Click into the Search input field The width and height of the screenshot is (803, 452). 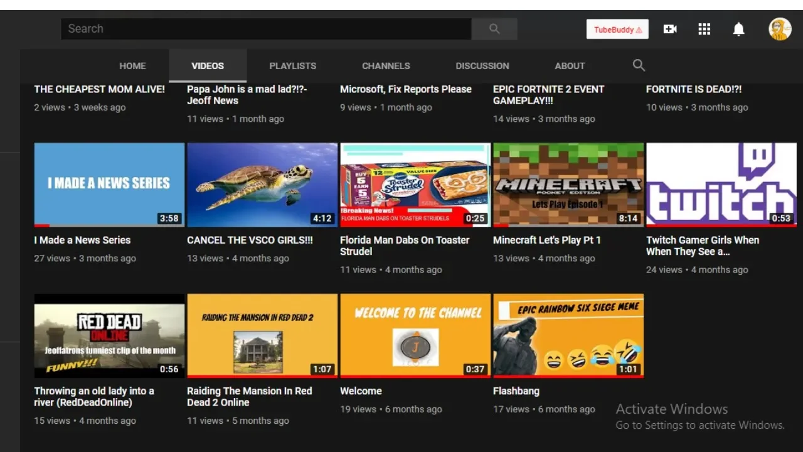coord(266,29)
